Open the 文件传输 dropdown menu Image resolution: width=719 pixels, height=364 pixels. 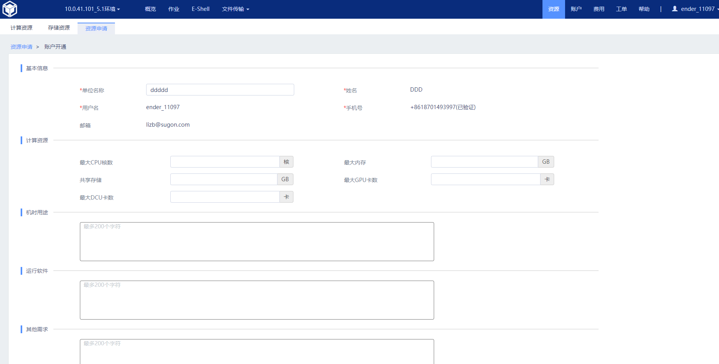click(235, 9)
